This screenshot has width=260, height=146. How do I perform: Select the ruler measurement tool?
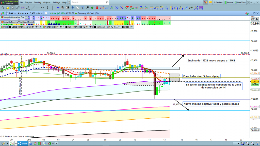(x=18, y=8)
